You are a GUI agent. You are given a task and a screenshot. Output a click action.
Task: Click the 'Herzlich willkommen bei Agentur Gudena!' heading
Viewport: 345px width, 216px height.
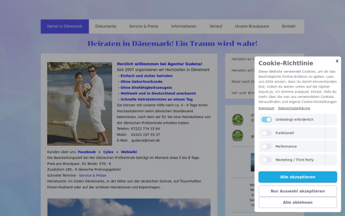[159, 64]
